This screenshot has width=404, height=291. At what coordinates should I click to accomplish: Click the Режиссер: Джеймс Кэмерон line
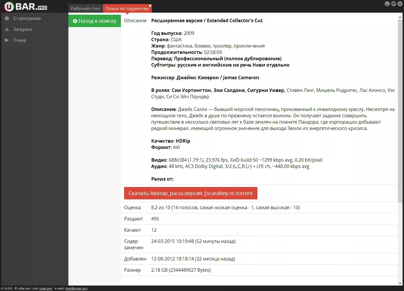205,78
